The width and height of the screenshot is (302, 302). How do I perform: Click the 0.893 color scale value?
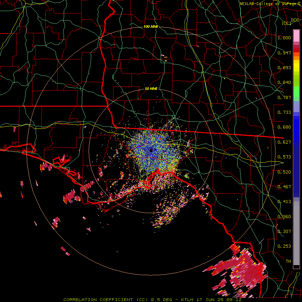pyautogui.click(x=284, y=67)
